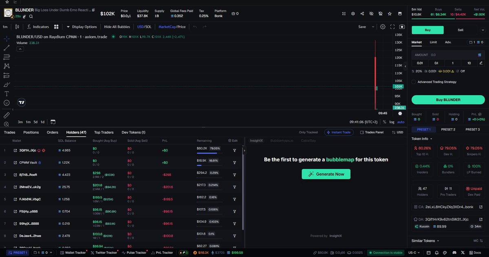Select the brush drawing tool
489x257 pixels.
click(7, 85)
